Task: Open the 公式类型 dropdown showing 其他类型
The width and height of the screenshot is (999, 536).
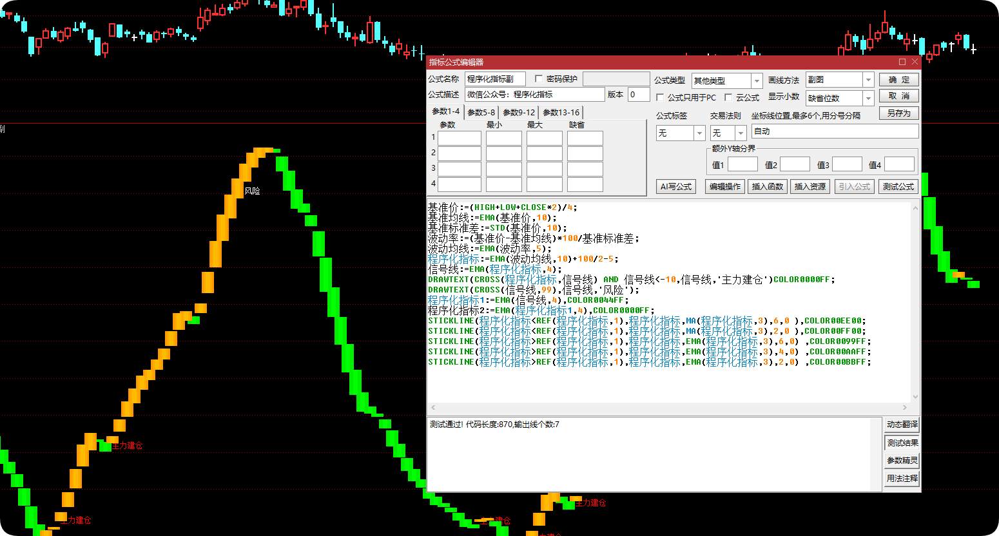Action: click(727, 81)
